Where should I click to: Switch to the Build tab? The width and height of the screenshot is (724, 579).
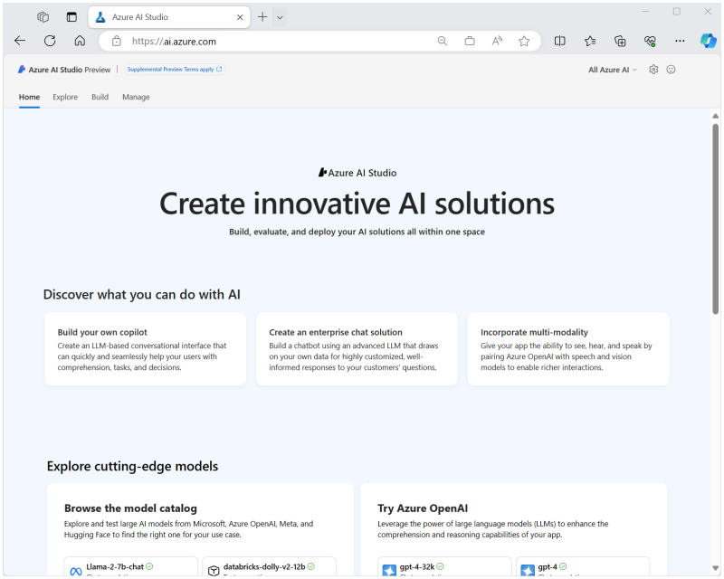(x=100, y=97)
